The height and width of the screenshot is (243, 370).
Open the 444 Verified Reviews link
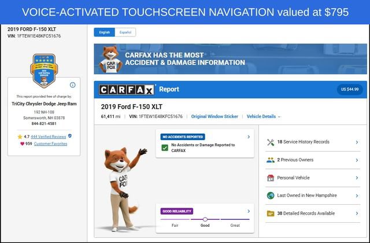click(x=49, y=137)
